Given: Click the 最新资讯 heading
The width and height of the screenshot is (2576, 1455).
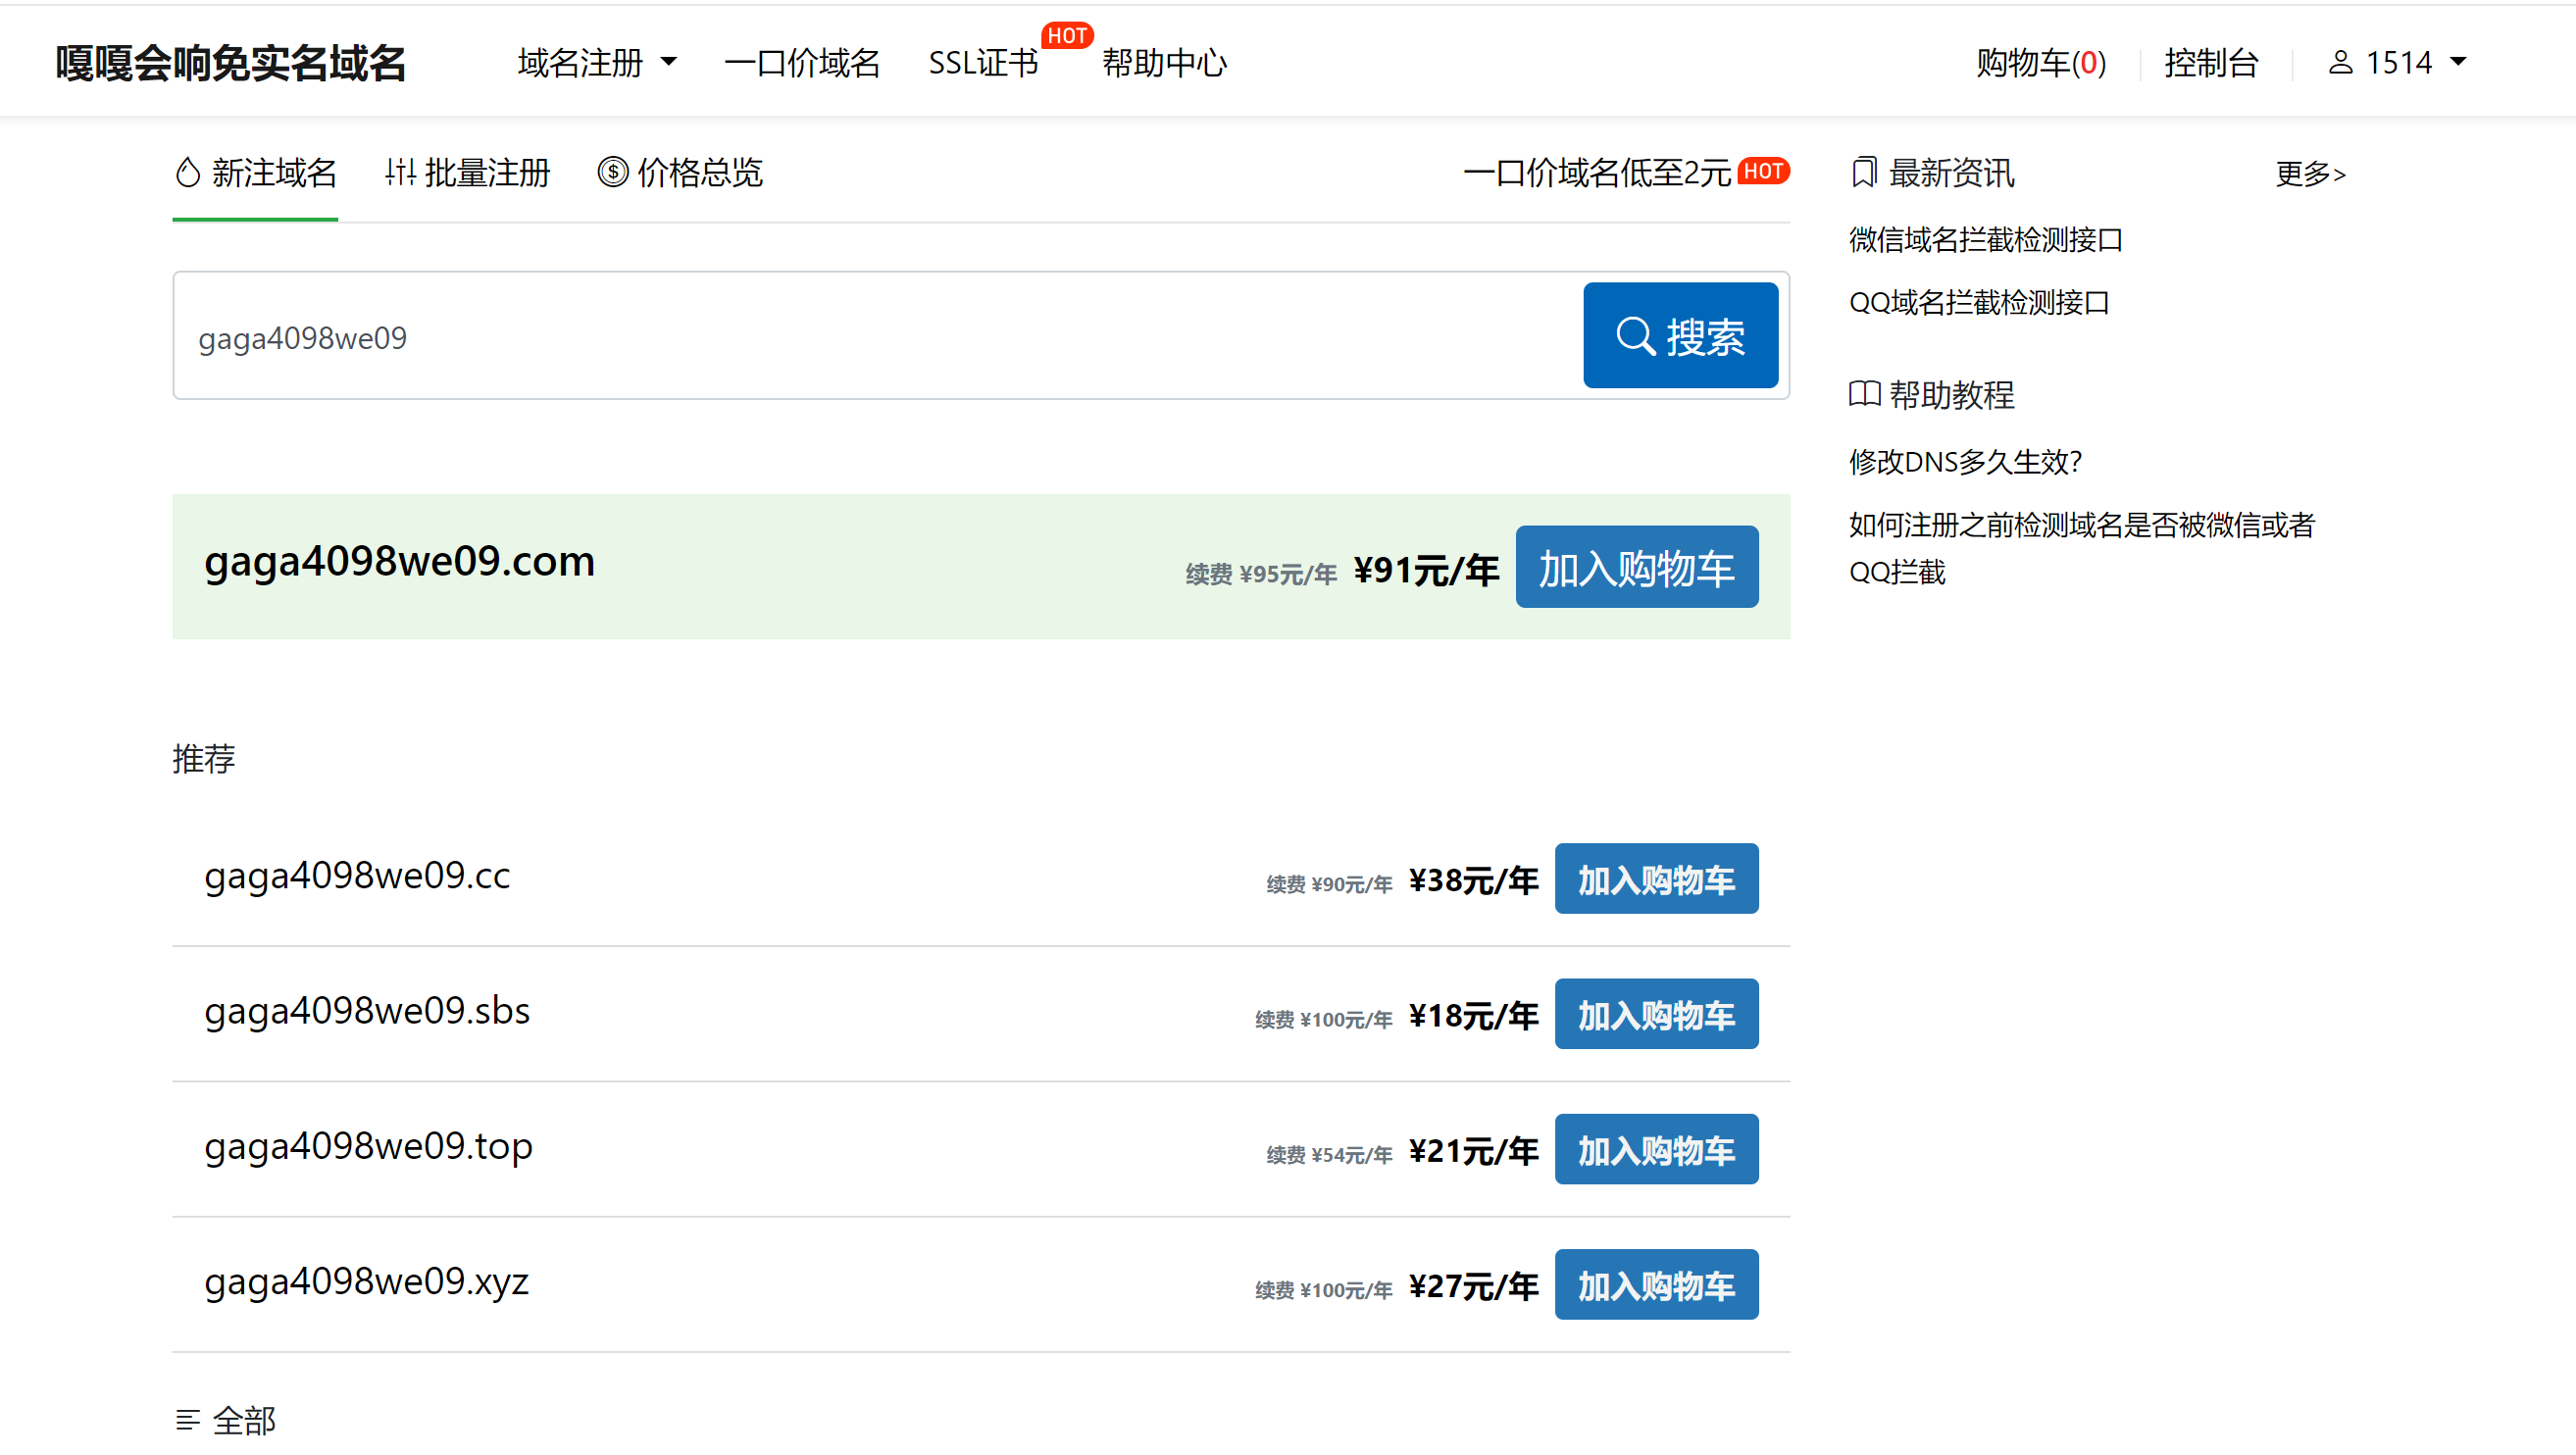Looking at the screenshot, I should tap(1951, 173).
